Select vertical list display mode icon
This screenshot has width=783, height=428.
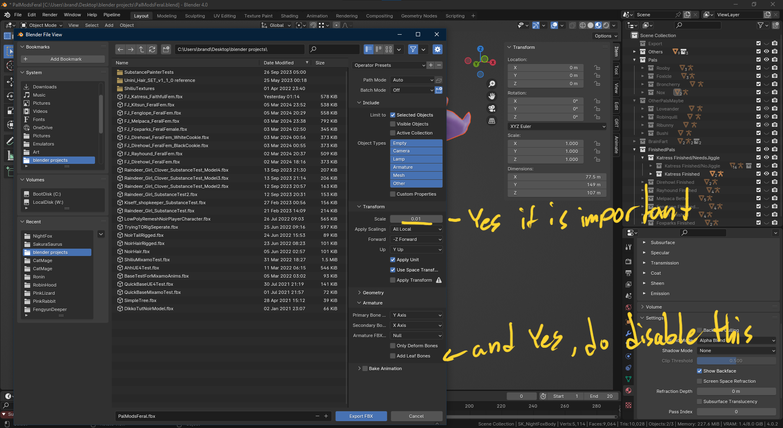369,49
